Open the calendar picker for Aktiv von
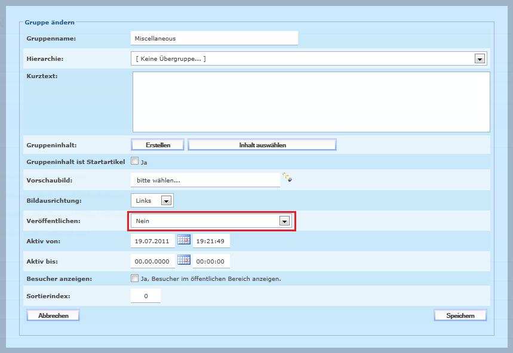Image resolution: width=513 pixels, height=353 pixels. tap(184, 240)
